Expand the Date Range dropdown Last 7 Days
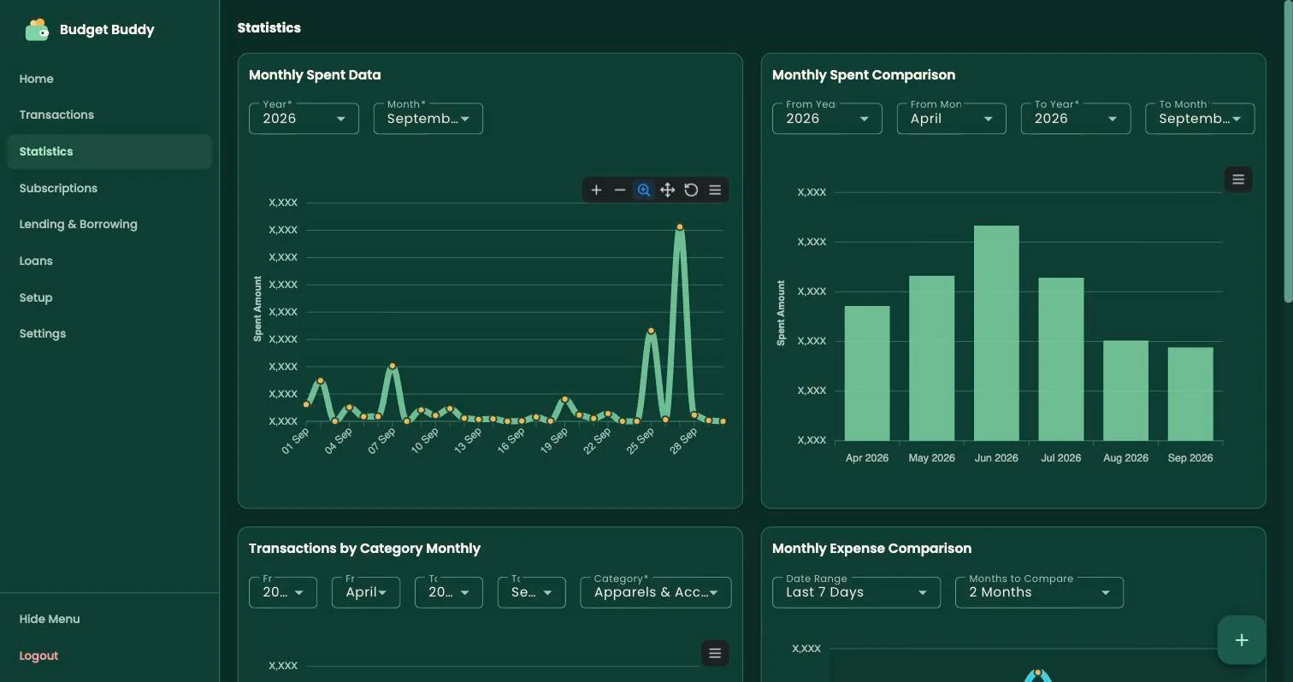This screenshot has height=682, width=1293. tap(856, 592)
